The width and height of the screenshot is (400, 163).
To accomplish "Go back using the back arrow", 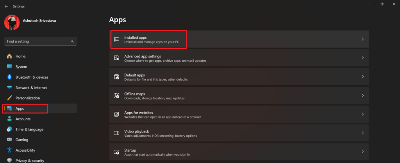I will tap(6, 6).
